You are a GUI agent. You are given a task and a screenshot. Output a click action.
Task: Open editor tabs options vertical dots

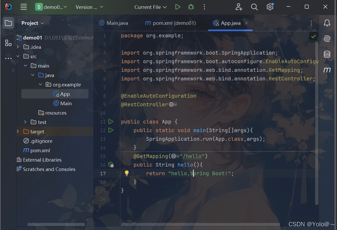coord(311,23)
